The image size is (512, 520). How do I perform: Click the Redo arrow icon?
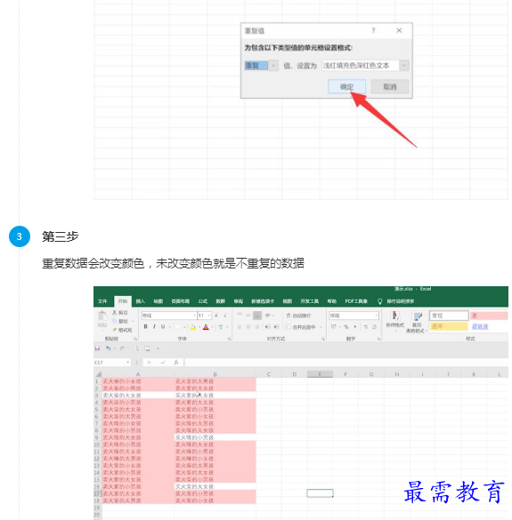(122, 348)
